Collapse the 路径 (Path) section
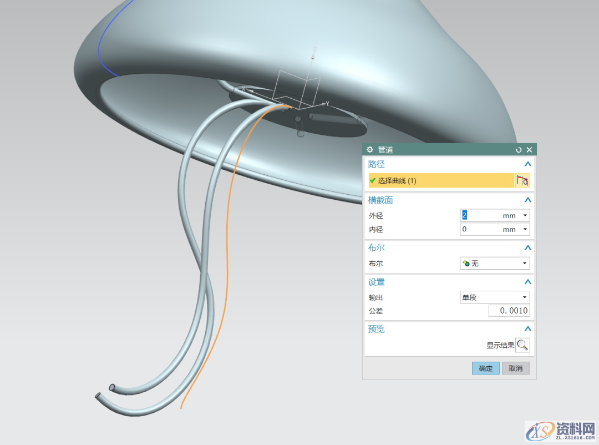Screen dimensions: 599x445 coord(527,164)
